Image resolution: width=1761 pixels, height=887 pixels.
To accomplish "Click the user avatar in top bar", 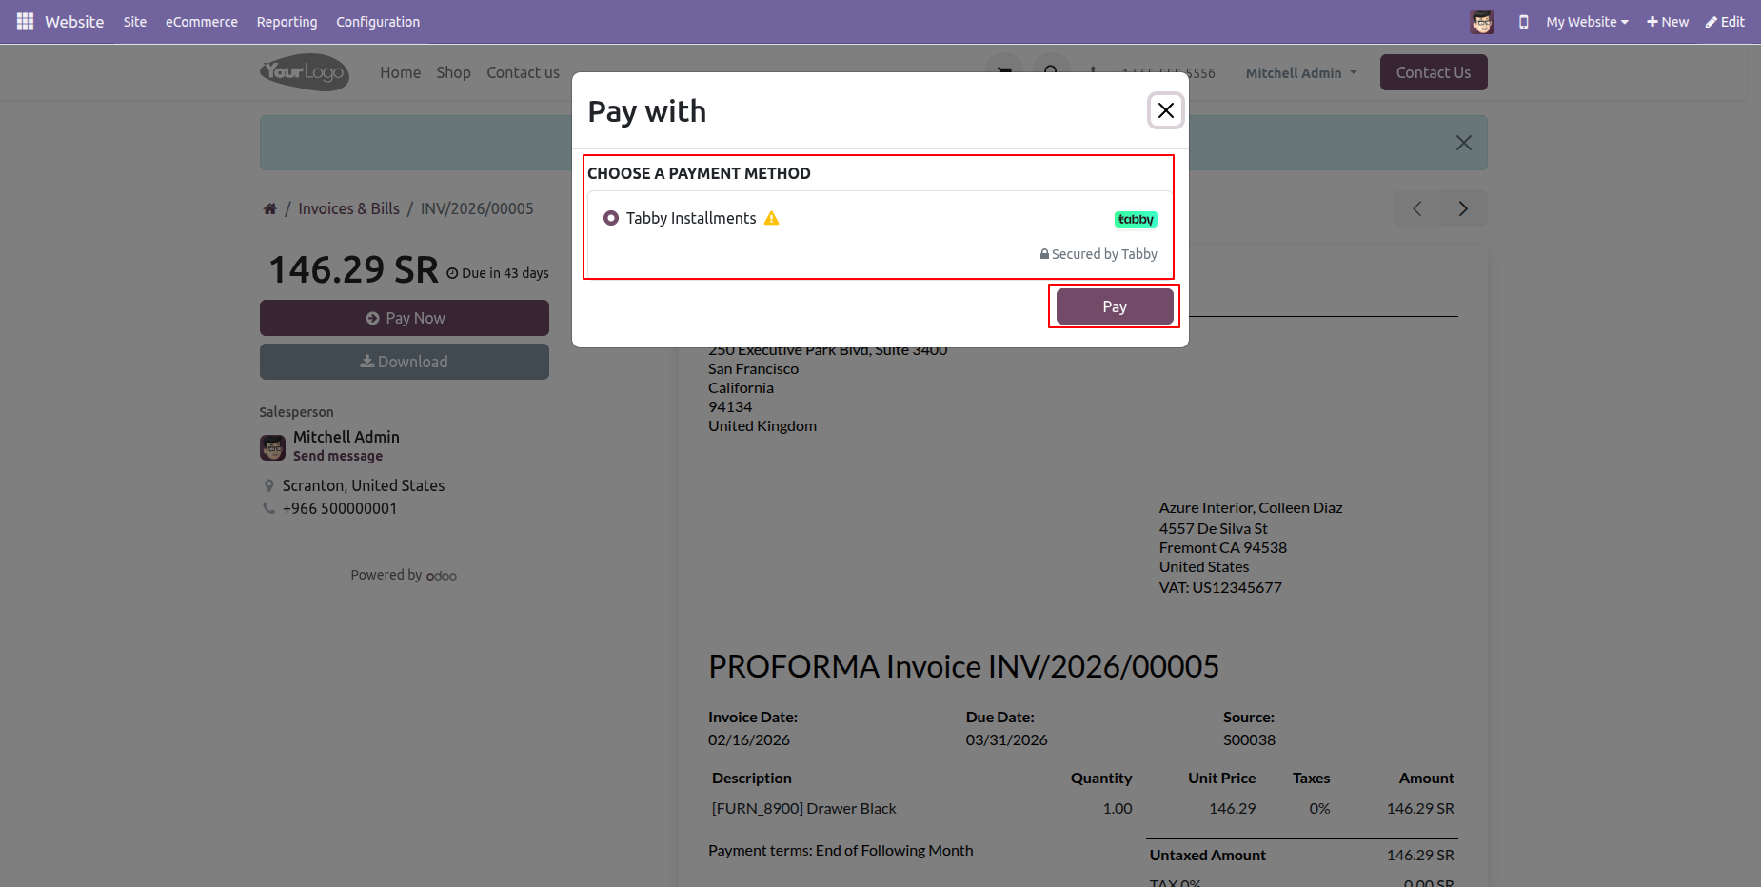I will [1482, 22].
